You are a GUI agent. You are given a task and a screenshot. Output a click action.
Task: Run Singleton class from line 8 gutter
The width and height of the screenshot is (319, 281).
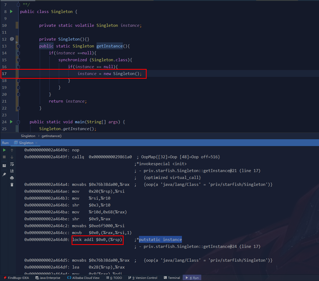[x=11, y=12]
